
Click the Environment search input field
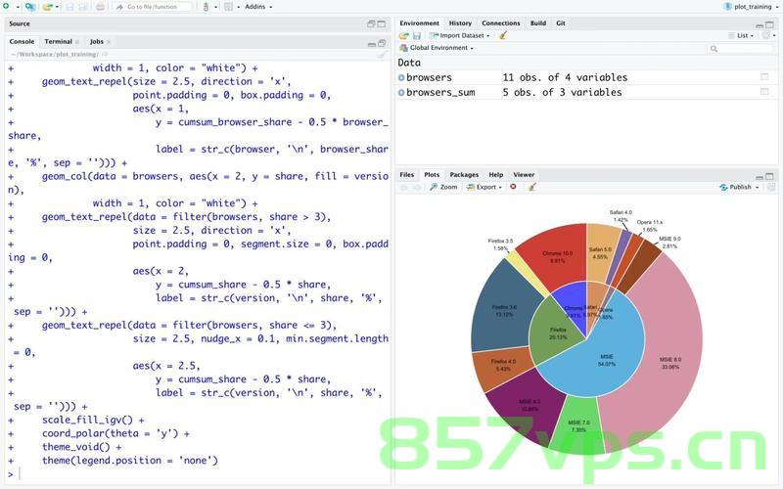[x=741, y=48]
